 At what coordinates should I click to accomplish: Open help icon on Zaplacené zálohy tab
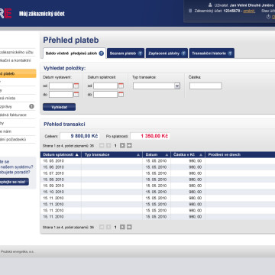(x=183, y=53)
